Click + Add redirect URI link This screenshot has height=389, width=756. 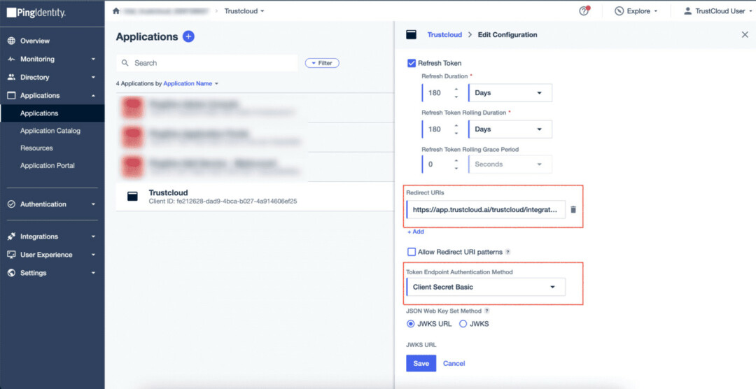point(416,232)
